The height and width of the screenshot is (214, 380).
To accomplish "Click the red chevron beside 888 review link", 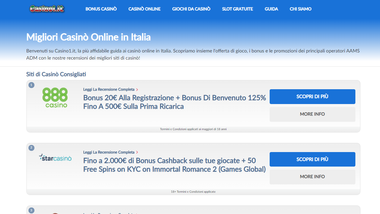I will point(137,90).
